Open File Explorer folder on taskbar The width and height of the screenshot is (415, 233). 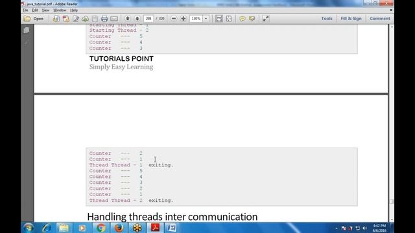click(x=64, y=228)
